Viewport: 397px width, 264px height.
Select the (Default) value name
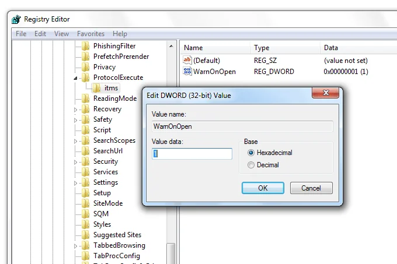[x=207, y=61]
